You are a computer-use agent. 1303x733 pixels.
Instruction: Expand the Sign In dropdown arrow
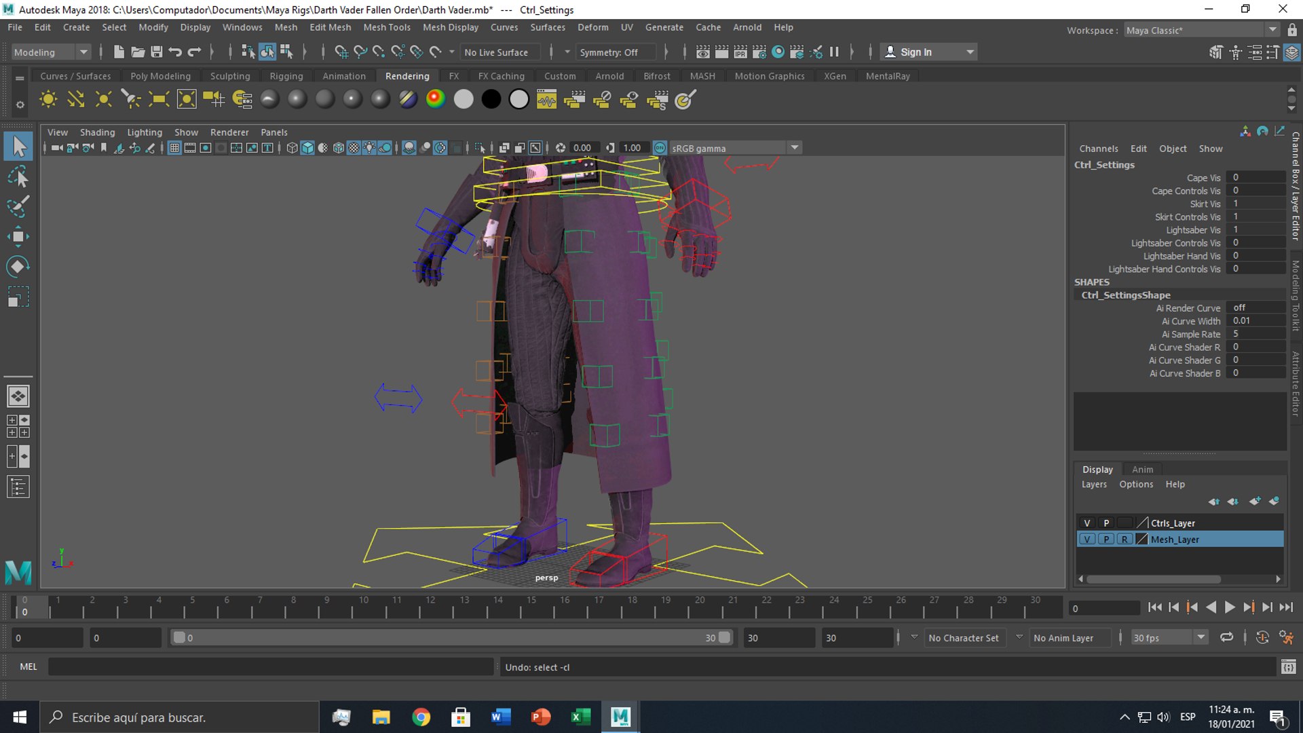click(970, 52)
